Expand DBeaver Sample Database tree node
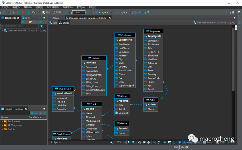The height and width of the screenshot is (150, 242). [x=2, y=31]
